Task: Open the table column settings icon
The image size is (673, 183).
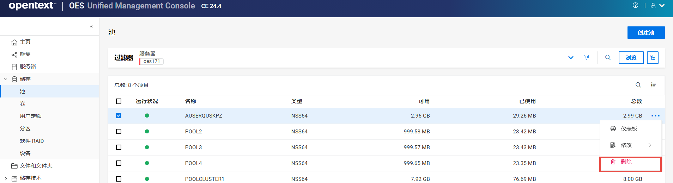Action: [x=654, y=85]
